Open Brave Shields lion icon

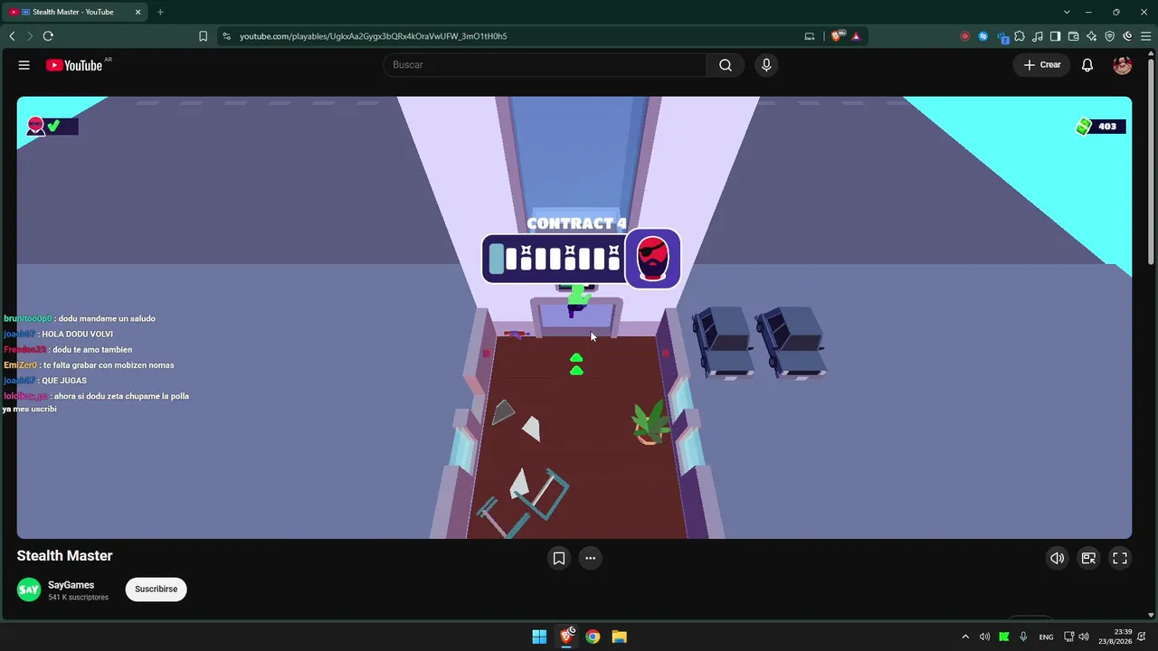(838, 36)
